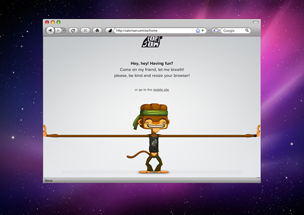Image resolution: width=304 pixels, height=215 pixels.
Task: Open the mobile site link
Action: tap(161, 90)
